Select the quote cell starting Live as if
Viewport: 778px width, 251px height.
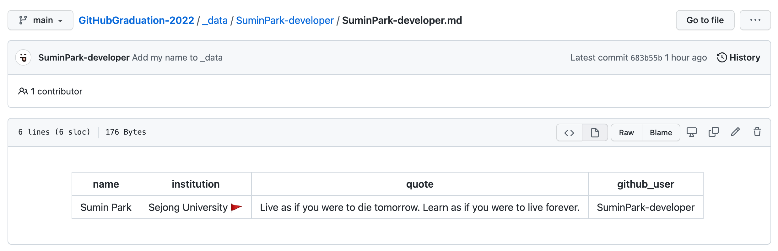coord(420,207)
